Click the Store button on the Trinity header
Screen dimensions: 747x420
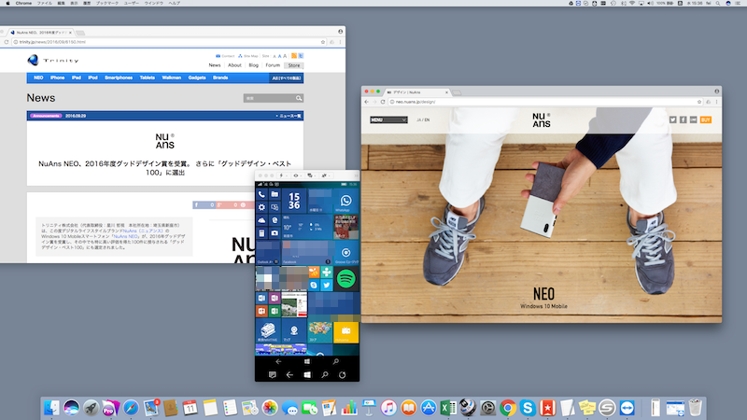294,65
